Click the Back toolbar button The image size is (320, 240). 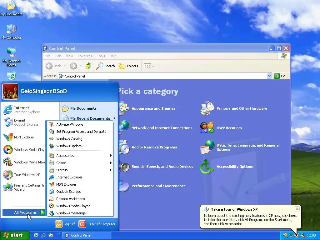53,66
